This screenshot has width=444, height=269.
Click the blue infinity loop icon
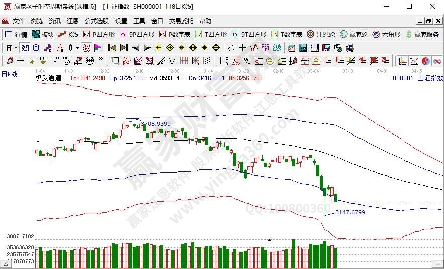(437, 61)
